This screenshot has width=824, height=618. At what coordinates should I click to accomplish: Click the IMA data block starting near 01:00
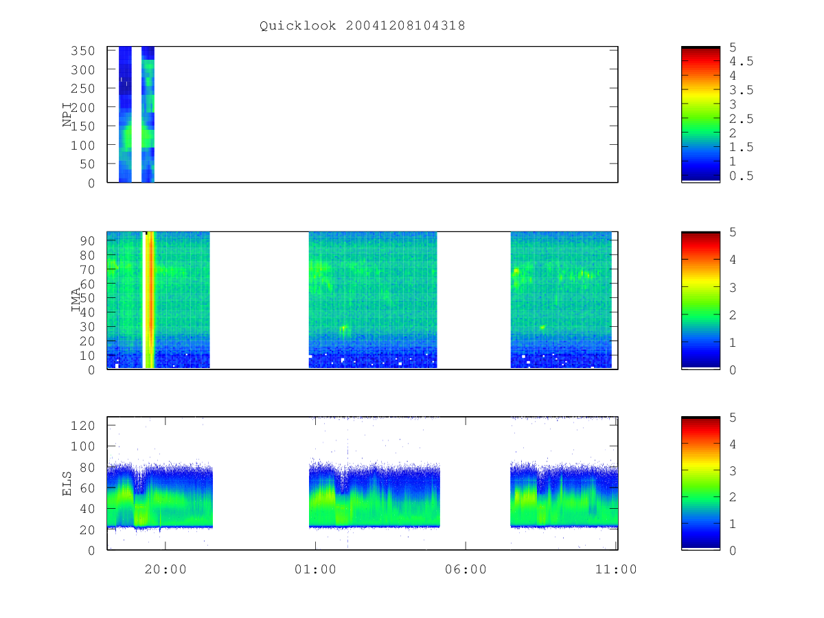point(373,300)
